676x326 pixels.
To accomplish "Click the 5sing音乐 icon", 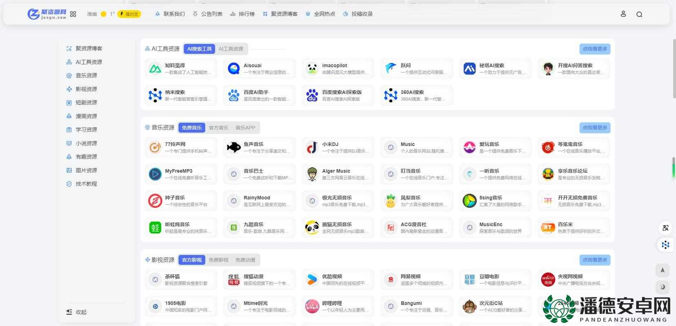I will [470, 201].
